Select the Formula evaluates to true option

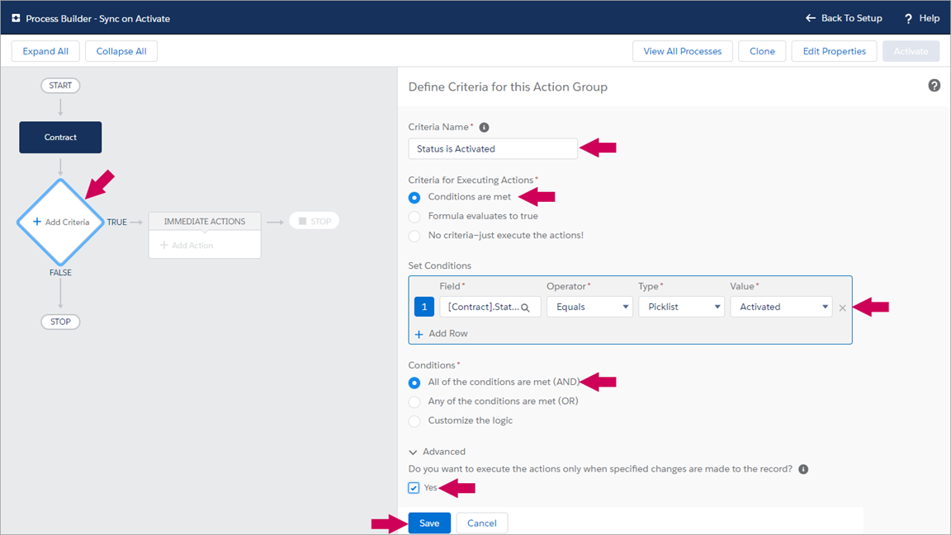coord(414,216)
